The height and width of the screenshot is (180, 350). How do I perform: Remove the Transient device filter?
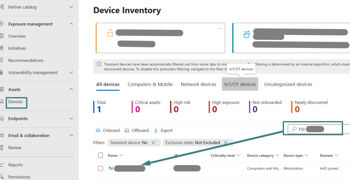coord(154,143)
